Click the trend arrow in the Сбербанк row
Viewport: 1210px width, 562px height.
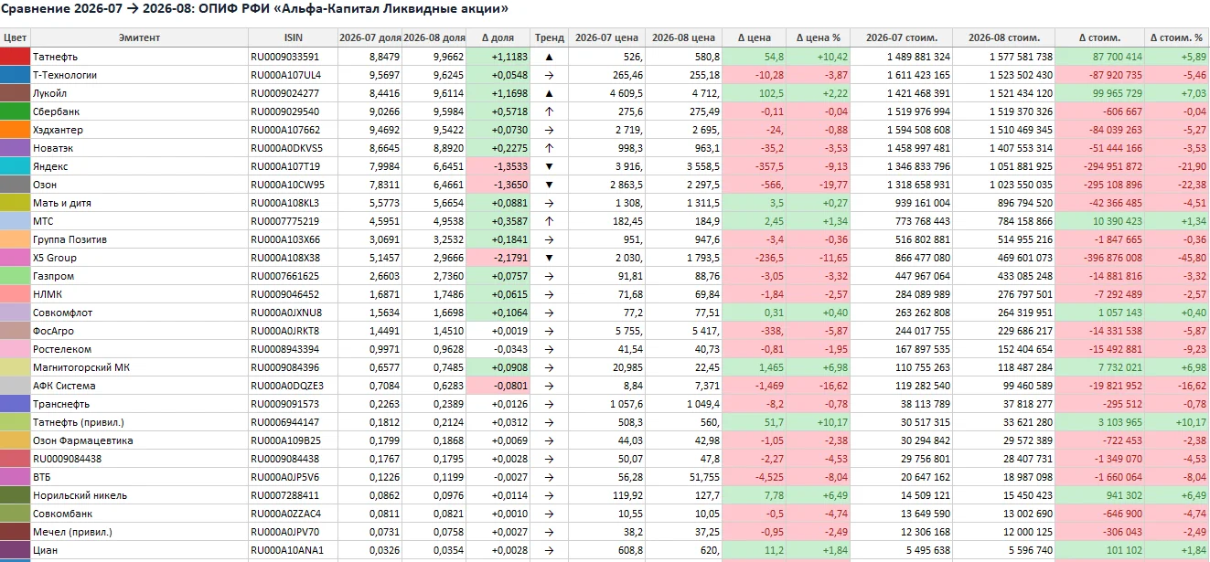coord(549,111)
